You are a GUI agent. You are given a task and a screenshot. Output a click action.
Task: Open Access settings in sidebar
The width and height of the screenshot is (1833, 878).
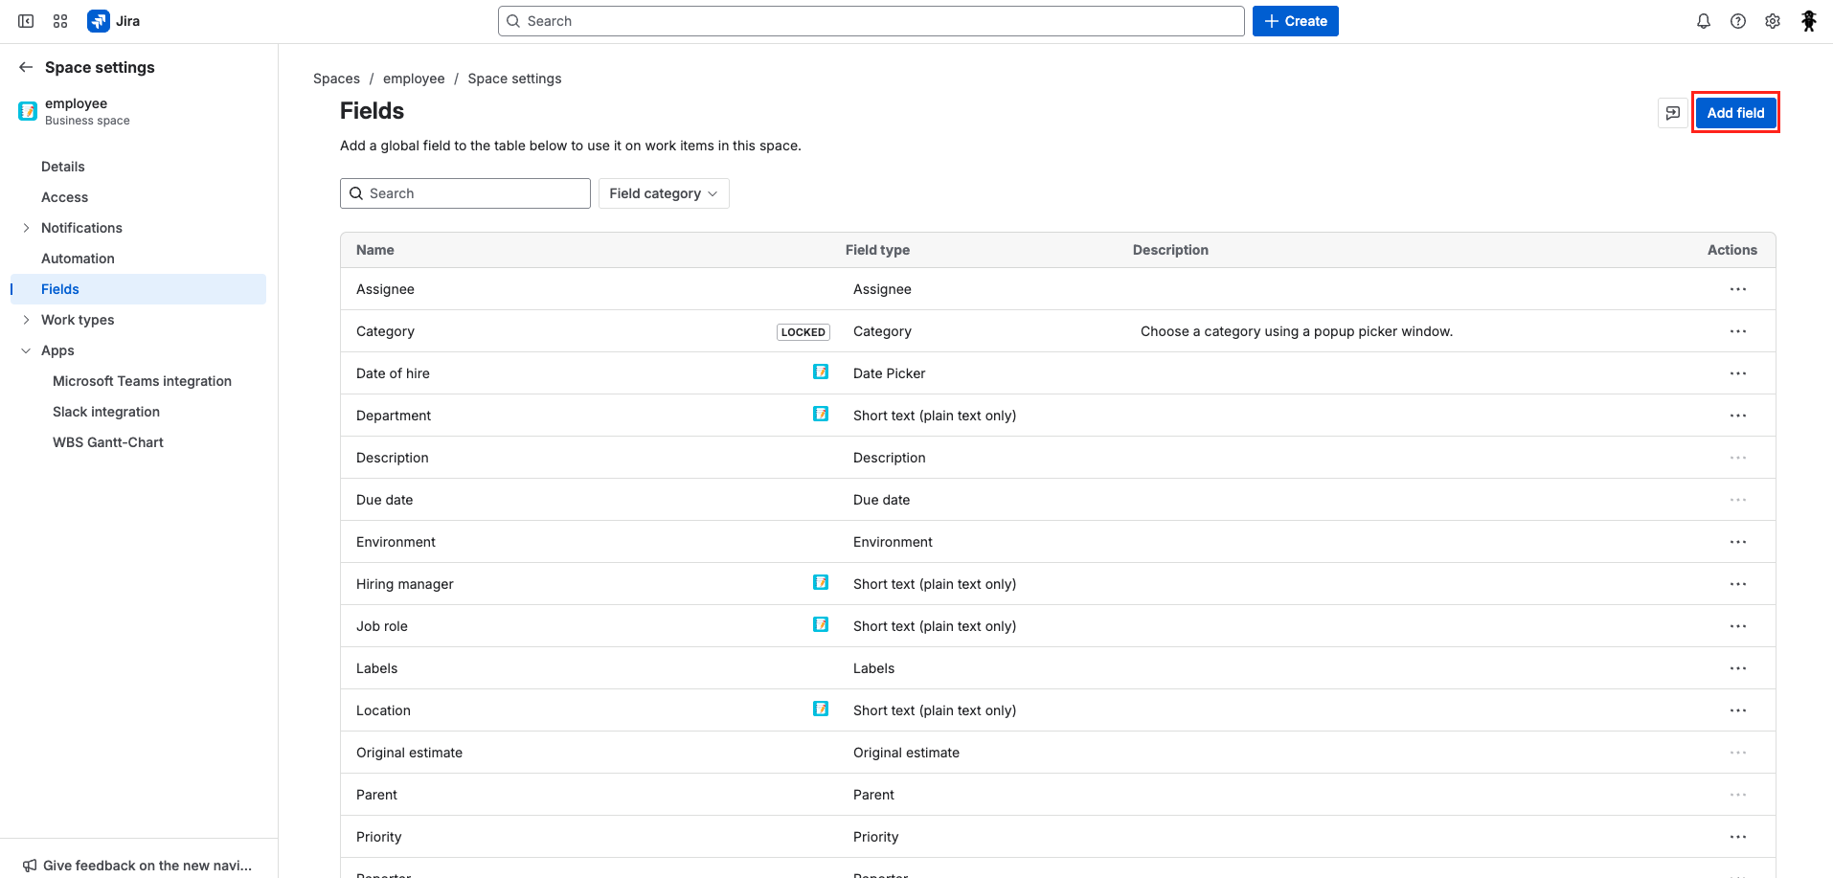64,197
